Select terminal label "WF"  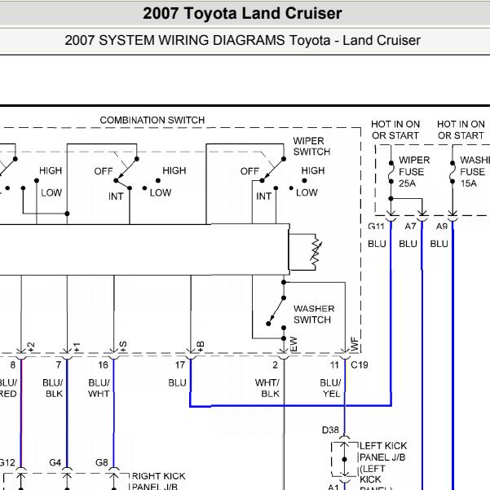[355, 344]
